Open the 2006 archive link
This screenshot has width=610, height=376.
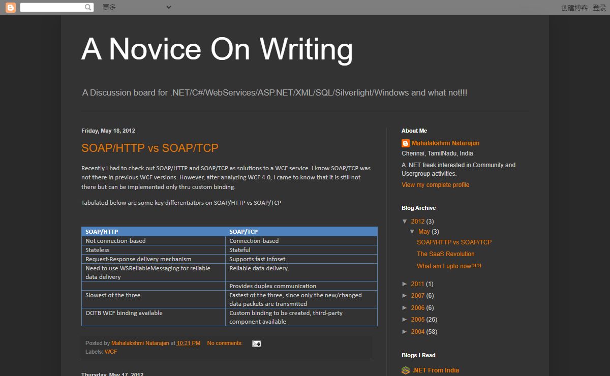coord(417,308)
